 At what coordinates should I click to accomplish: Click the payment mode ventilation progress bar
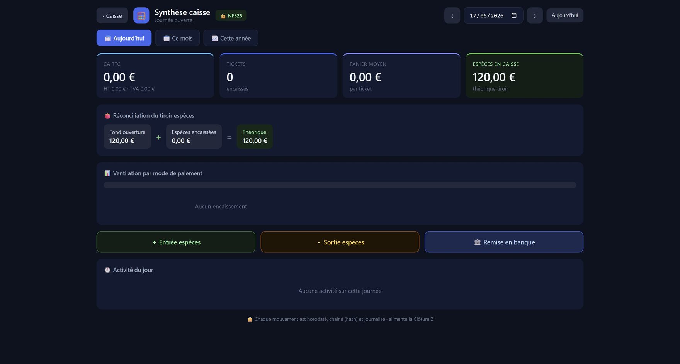(x=340, y=185)
